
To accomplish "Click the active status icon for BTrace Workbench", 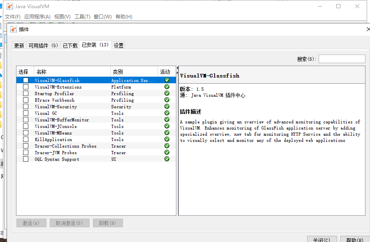I will click(167, 100).
